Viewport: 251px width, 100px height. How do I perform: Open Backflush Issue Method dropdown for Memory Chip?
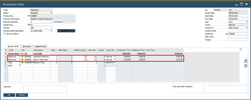tap(115, 62)
